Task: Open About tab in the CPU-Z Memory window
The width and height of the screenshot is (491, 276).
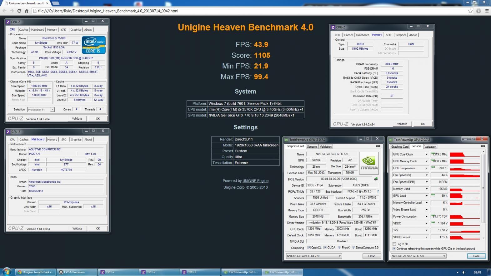Action: click(x=413, y=35)
